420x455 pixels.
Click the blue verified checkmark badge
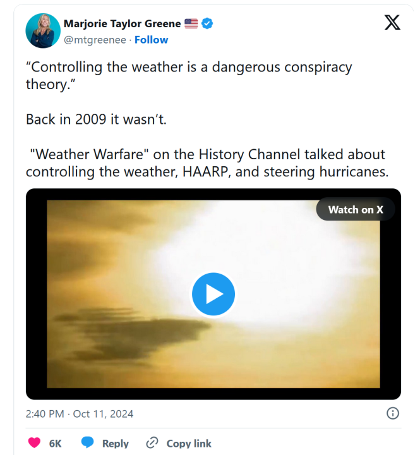point(207,24)
